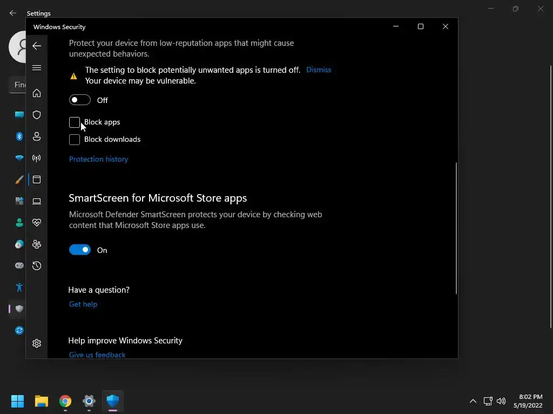Open Time & language in Settings sidebar
The height and width of the screenshot is (414, 553).
(19, 244)
